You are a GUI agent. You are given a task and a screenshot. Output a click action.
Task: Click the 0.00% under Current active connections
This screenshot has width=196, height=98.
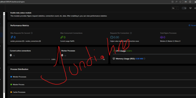tap(53, 59)
